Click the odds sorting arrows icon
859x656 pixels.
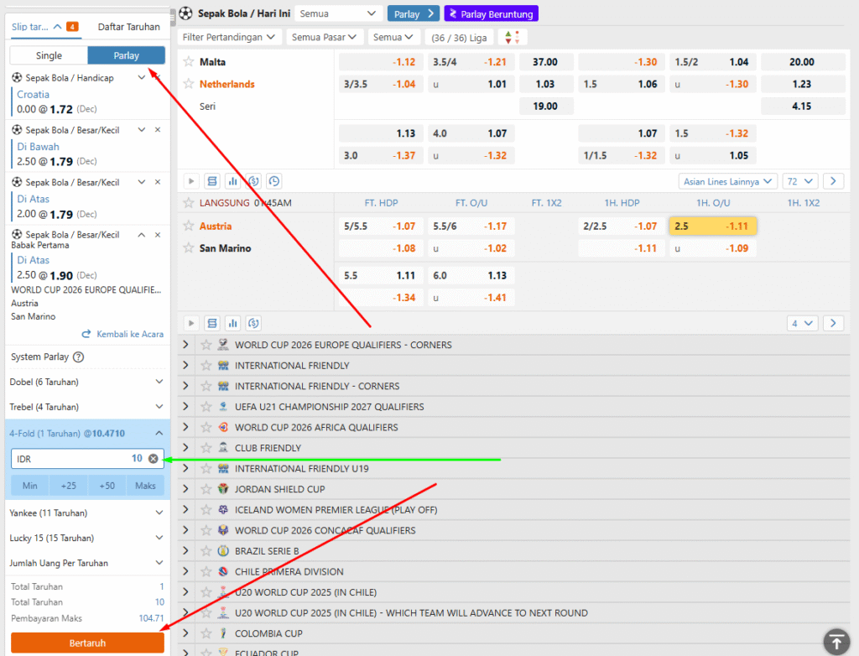click(513, 37)
